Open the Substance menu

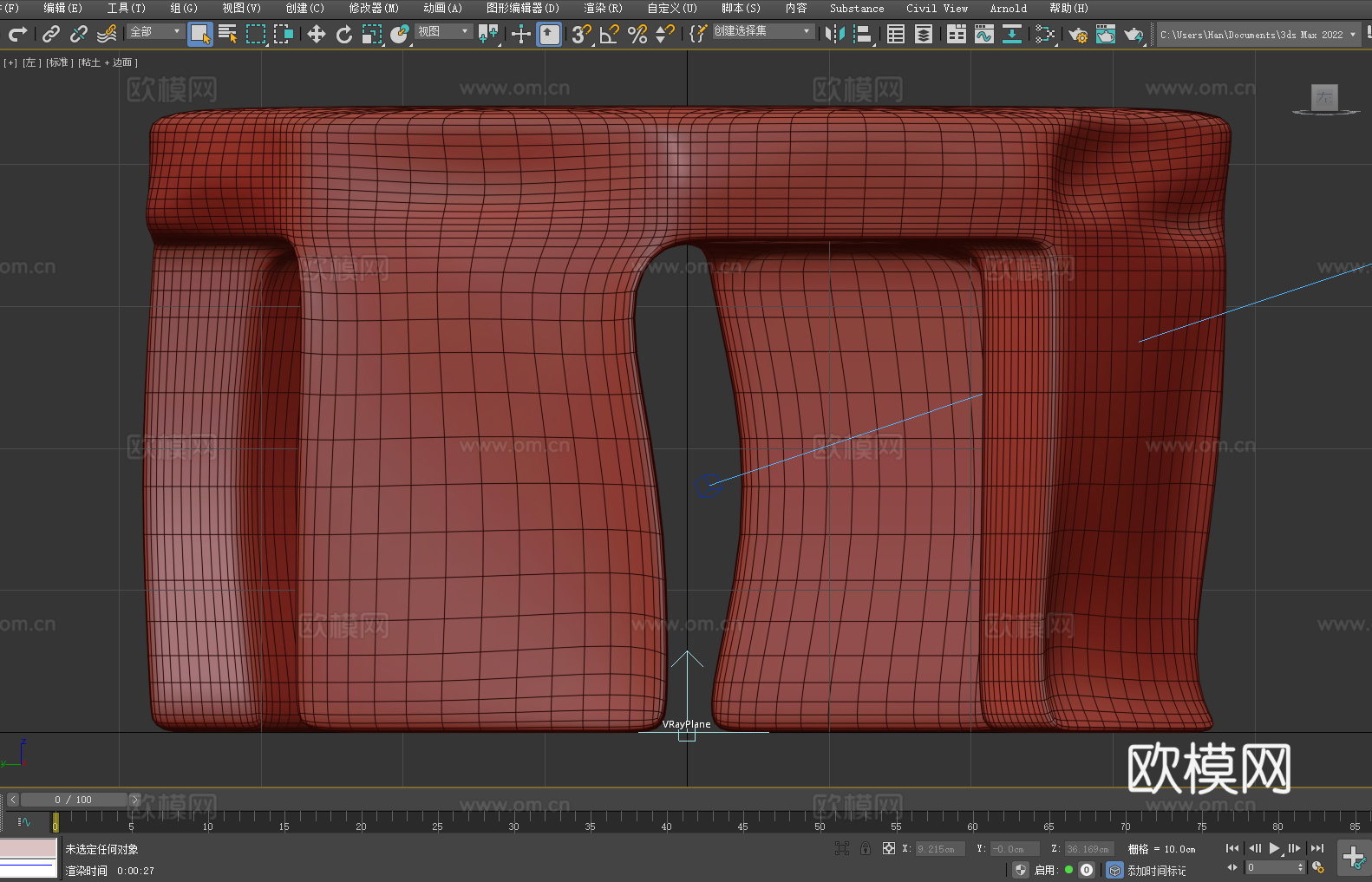pyautogui.click(x=857, y=8)
